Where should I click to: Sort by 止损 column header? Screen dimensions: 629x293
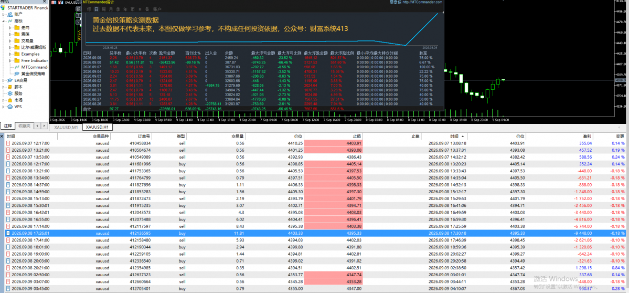tap(358, 137)
